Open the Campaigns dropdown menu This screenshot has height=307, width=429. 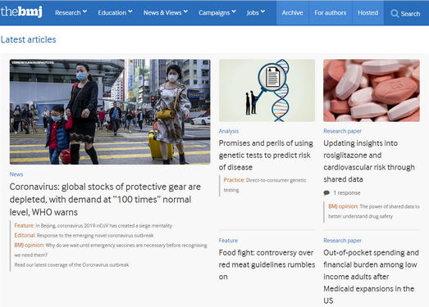click(x=217, y=12)
